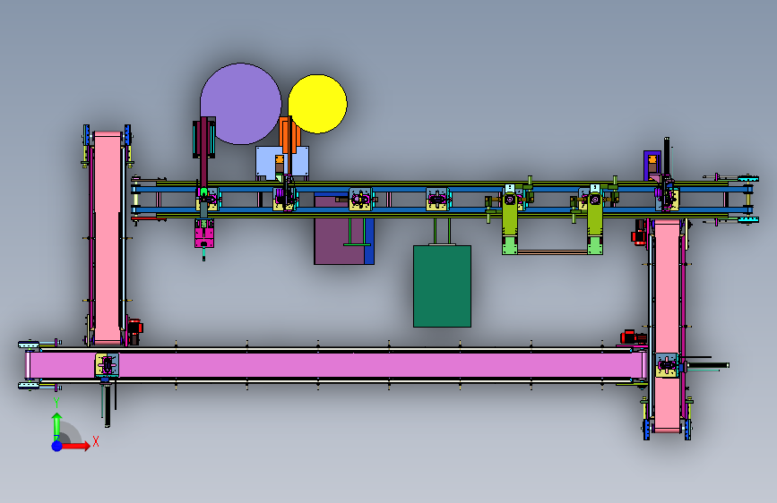Viewport: 777px width, 503px height.
Task: Select the pallet fixture on the right vertical conveyor
Action: (668, 365)
